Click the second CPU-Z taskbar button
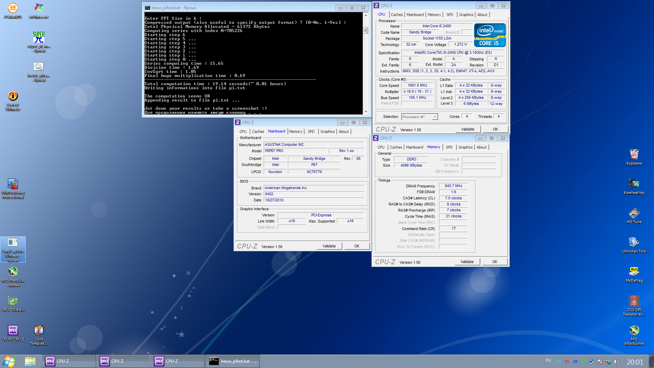The height and width of the screenshot is (368, 654). tap(123, 361)
